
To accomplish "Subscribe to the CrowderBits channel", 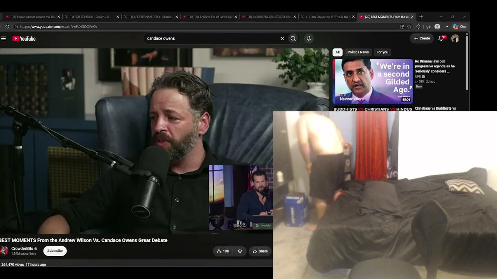I will (55, 251).
